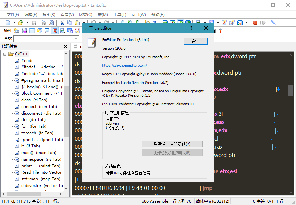Image resolution: width=296 pixels, height=205 pixels.
Task: Collapse the C/C++ snippets tree folder
Action: pos(5,54)
